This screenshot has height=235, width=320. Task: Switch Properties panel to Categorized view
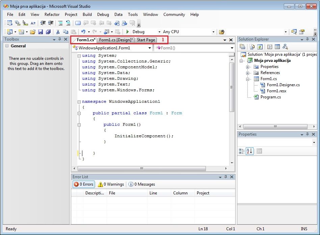(242, 151)
